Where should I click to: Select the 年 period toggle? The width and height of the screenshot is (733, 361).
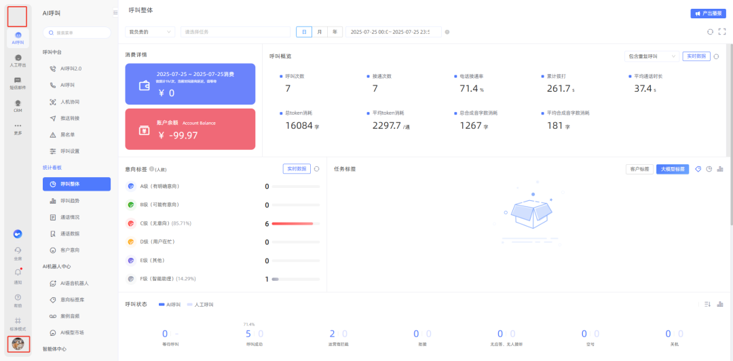[335, 32]
